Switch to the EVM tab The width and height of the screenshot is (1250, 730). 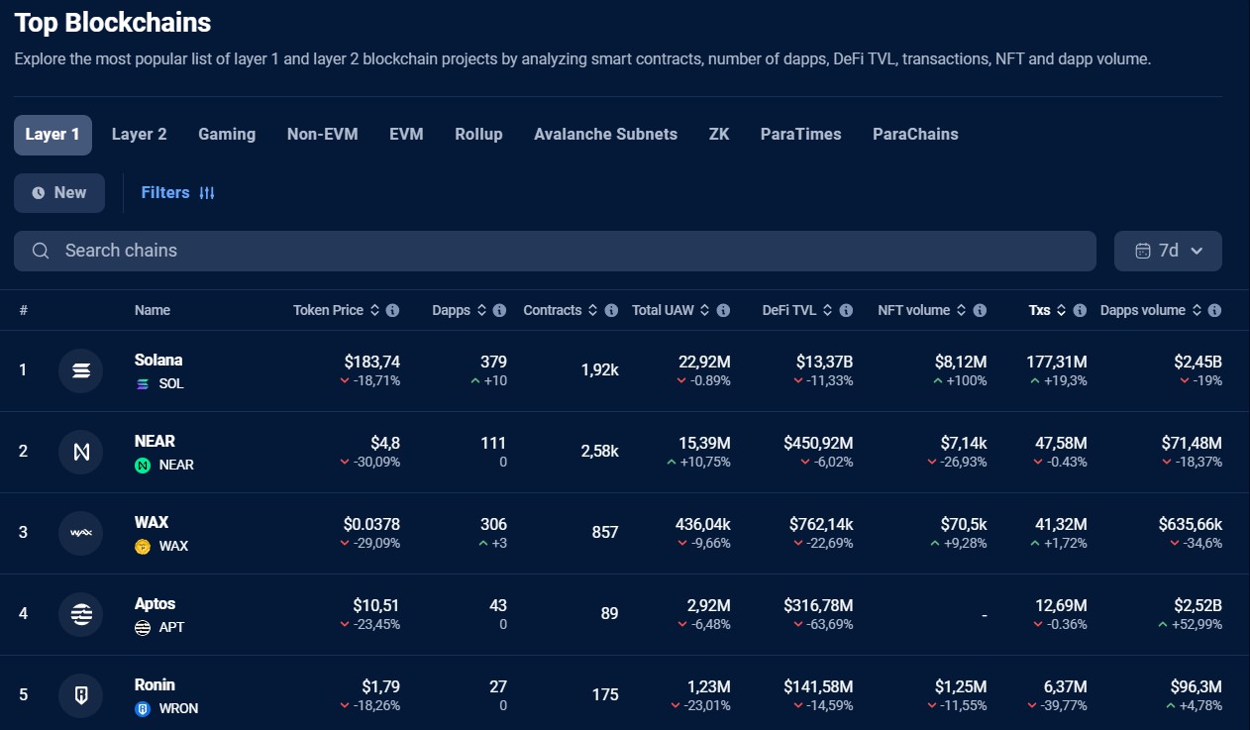coord(406,135)
